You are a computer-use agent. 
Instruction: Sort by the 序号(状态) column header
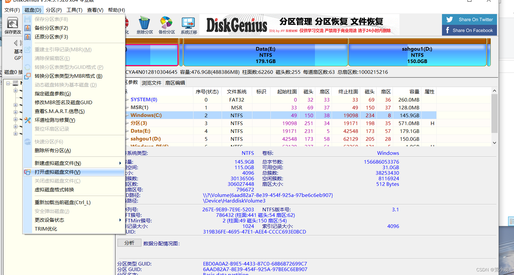pyautogui.click(x=207, y=92)
